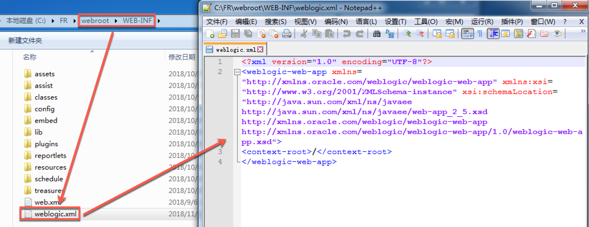
Task: Open the 插件(P) menu
Action: click(x=512, y=22)
